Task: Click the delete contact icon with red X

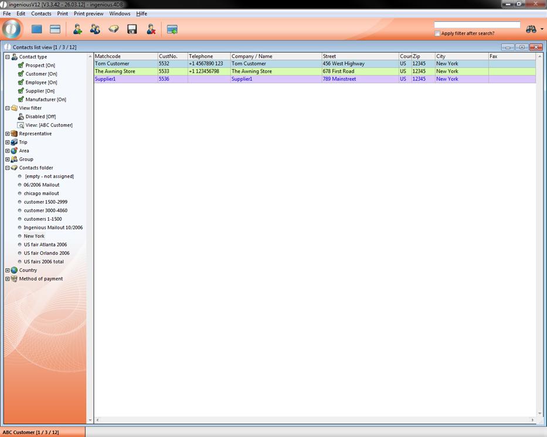Action: [151, 29]
